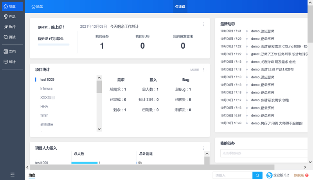313x180 pixels.
Task: Select XXX项目 in project list
Action: (x=47, y=97)
